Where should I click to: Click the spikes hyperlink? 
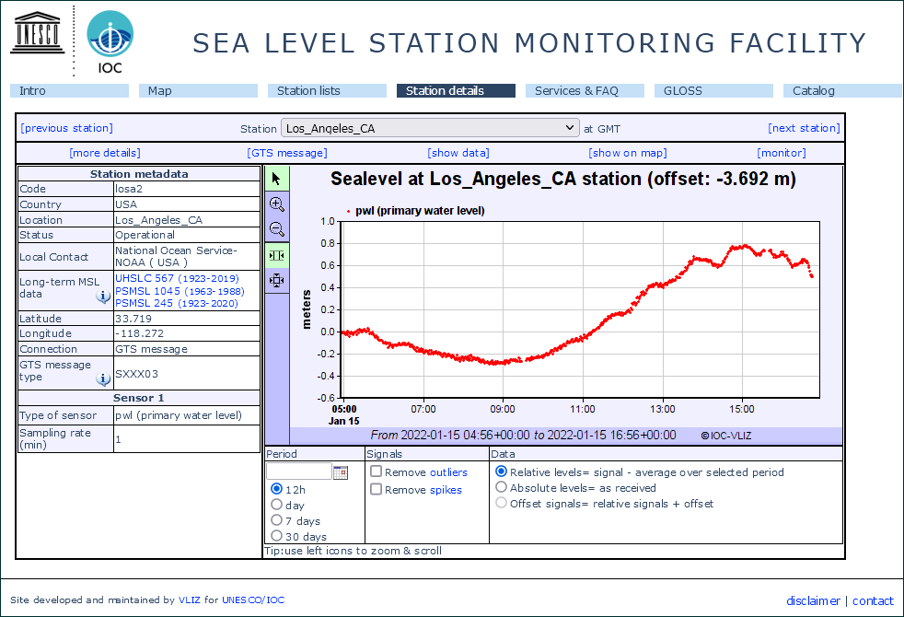click(446, 490)
